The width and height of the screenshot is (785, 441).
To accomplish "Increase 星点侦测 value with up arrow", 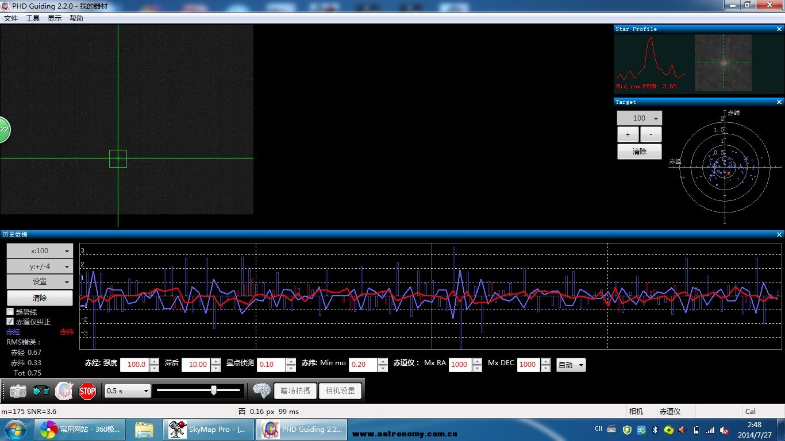I will 291,361.
